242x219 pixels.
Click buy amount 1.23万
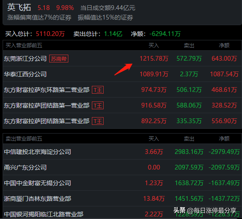click(x=154, y=183)
